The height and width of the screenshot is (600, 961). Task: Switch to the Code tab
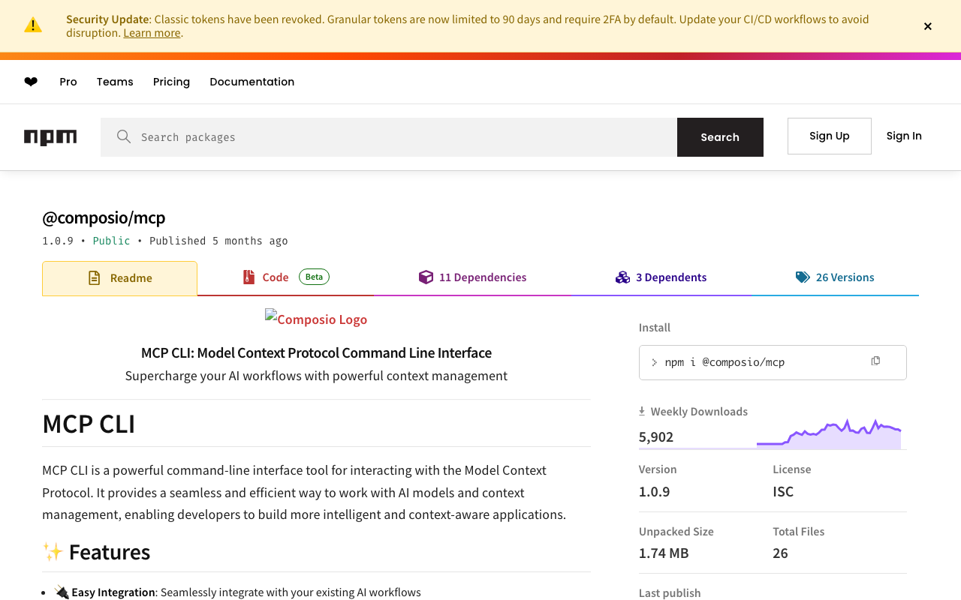275,277
